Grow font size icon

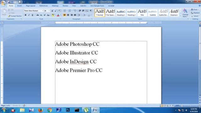tap(52, 11)
